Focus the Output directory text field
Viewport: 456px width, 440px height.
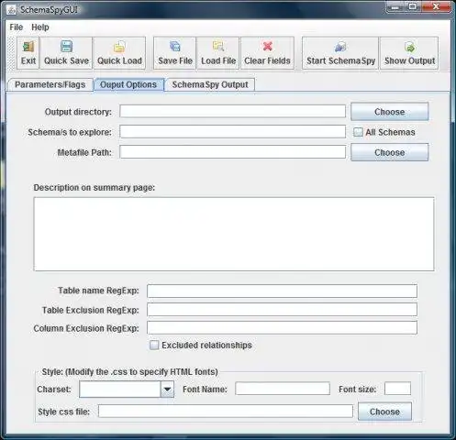[232, 111]
